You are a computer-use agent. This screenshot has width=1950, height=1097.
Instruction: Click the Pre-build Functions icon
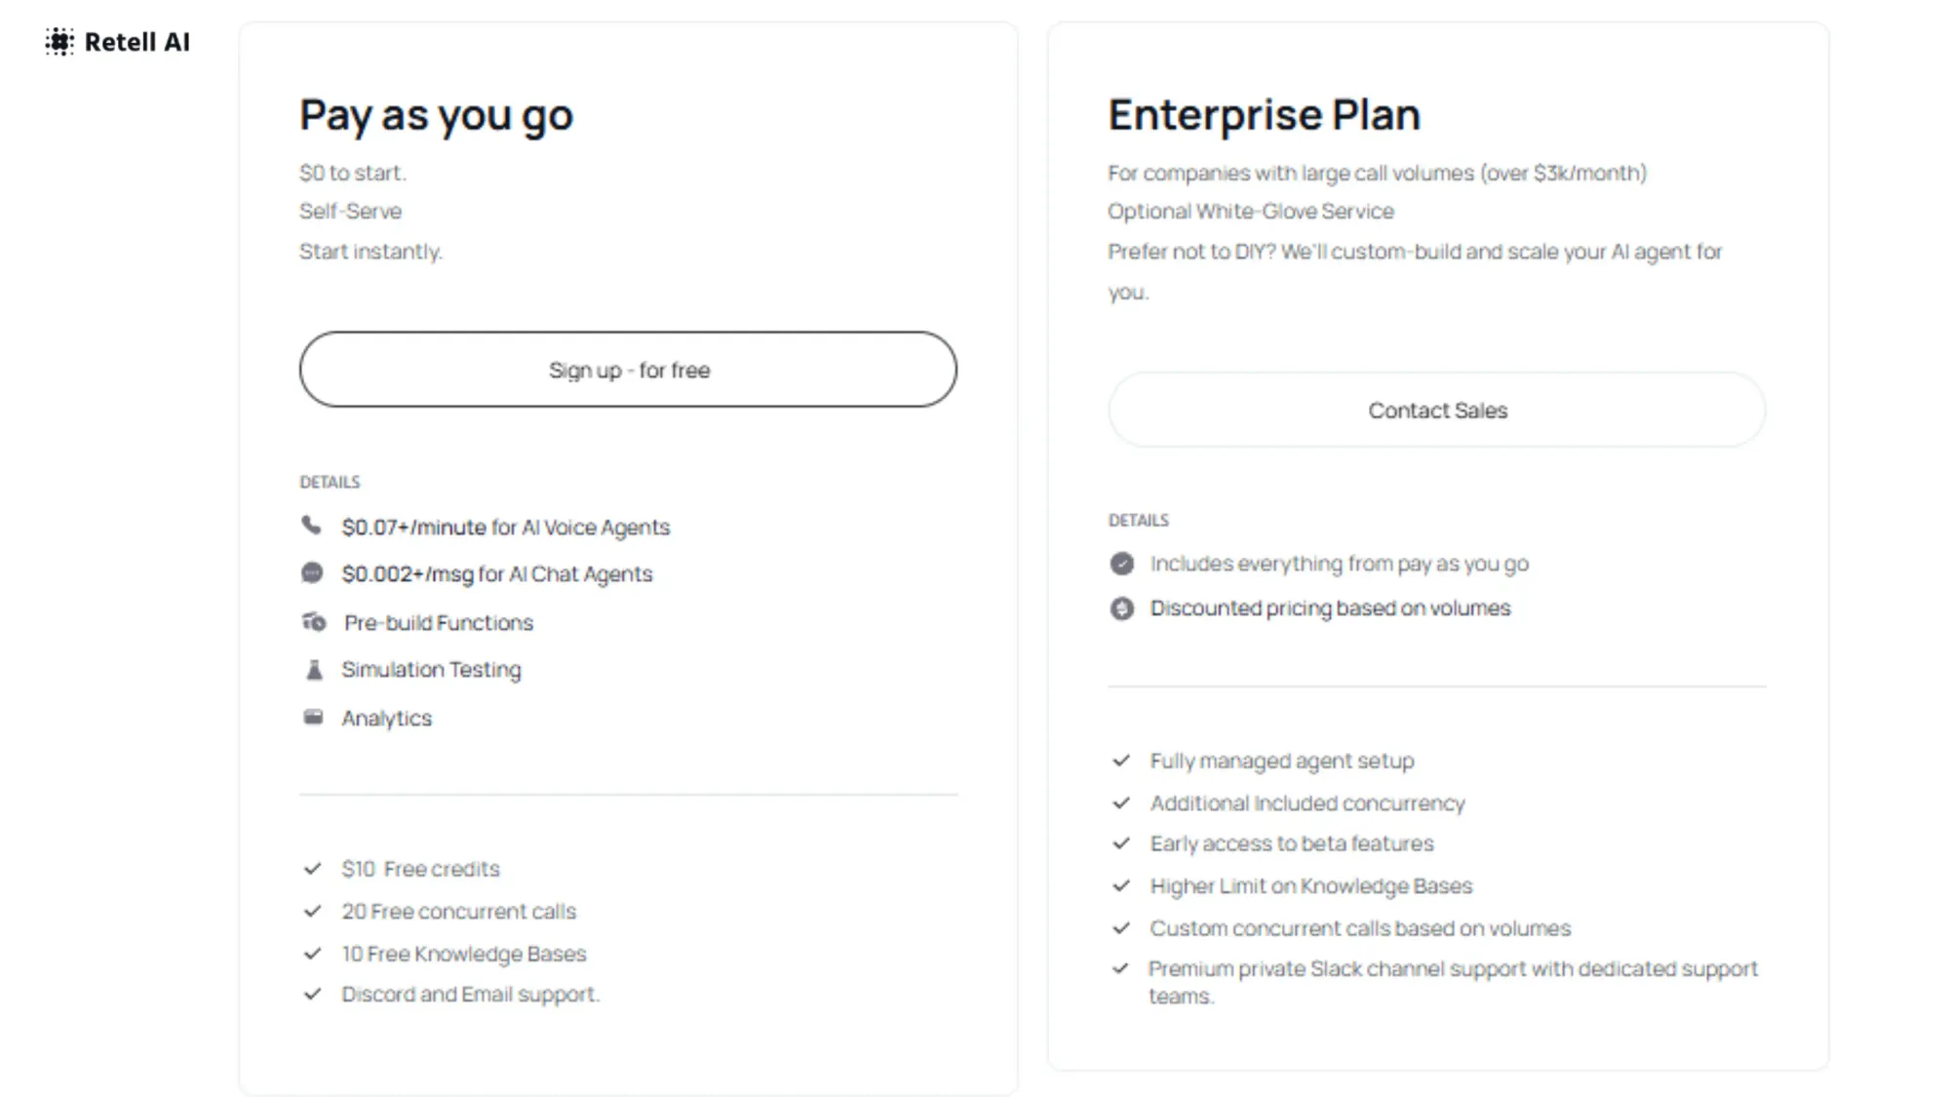pos(313,621)
